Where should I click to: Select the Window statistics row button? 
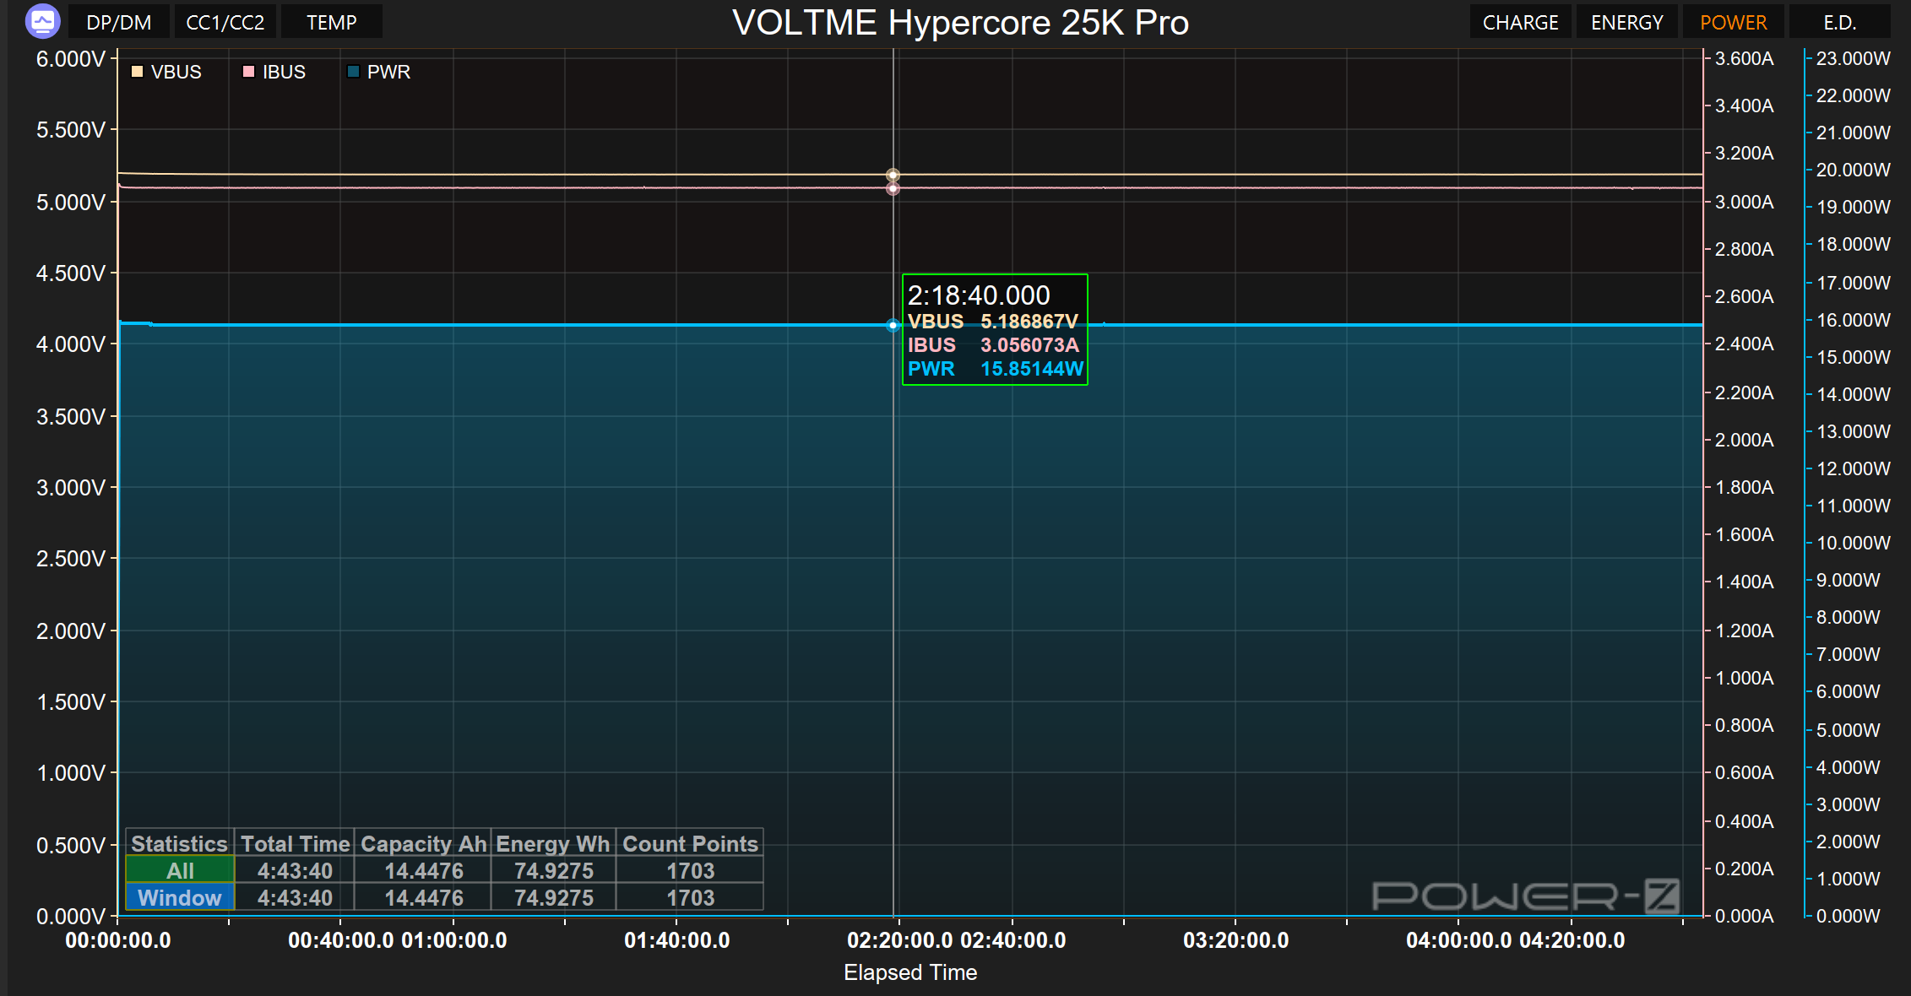pos(180,897)
